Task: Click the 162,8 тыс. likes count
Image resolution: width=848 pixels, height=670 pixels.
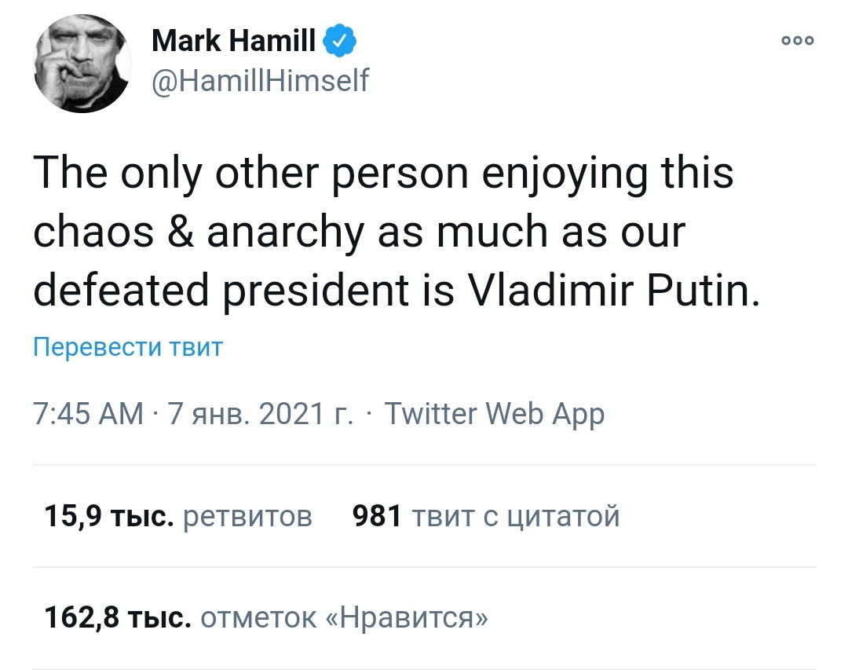Action: (x=118, y=617)
